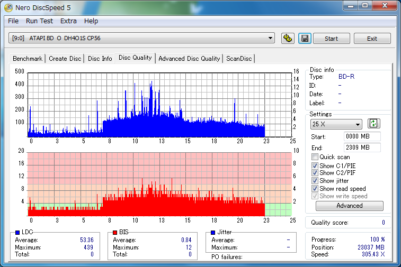The height and width of the screenshot is (267, 401).
Task: Click the Quality score value 0
Action: [x=384, y=223]
